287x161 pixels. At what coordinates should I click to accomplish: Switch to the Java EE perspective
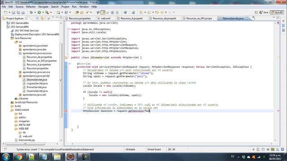coord(277,13)
